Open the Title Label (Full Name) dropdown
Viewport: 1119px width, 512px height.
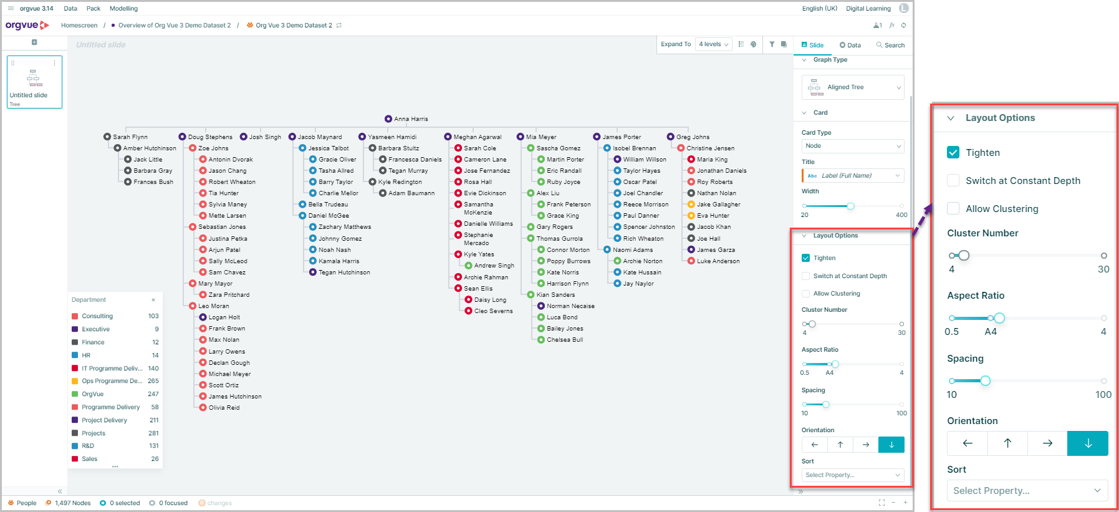853,176
